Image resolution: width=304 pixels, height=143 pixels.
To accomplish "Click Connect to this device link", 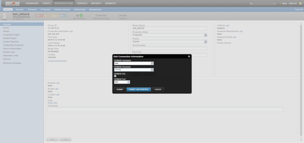I will [57, 61].
